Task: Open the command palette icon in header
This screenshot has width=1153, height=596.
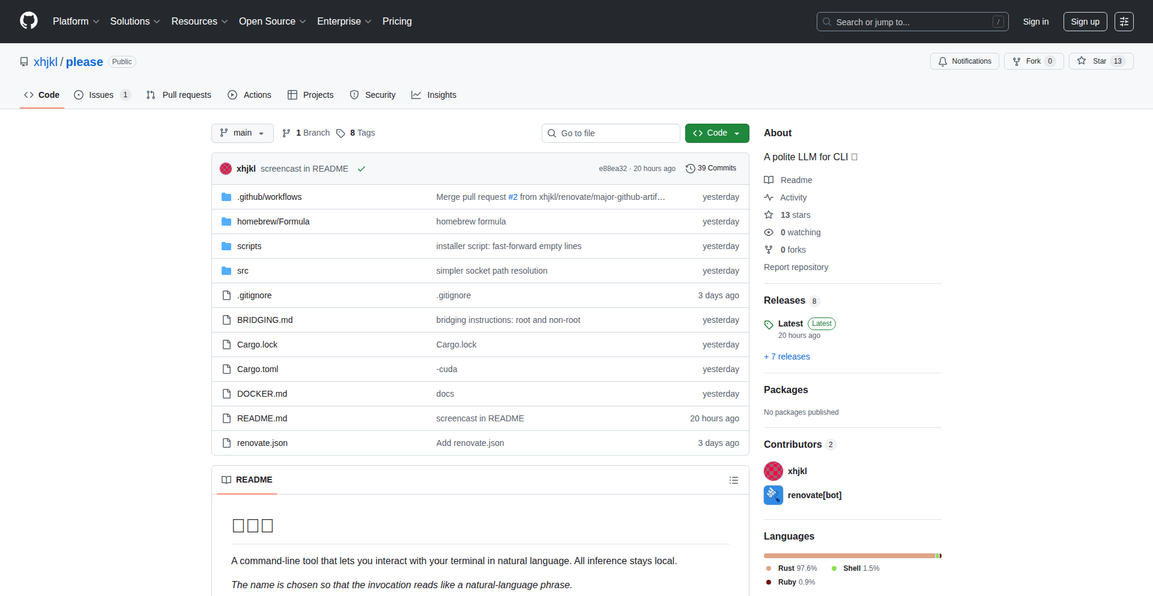Action: [1124, 22]
